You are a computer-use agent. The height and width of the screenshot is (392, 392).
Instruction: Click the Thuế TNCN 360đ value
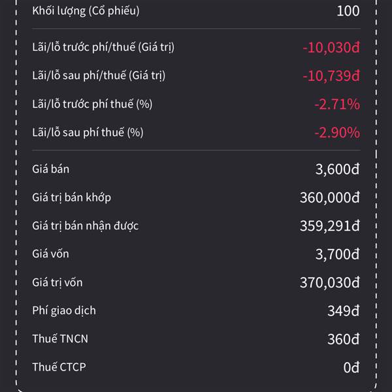(344, 339)
